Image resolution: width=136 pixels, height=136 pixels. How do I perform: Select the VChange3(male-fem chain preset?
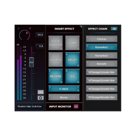pyautogui.click(x=102, y=89)
